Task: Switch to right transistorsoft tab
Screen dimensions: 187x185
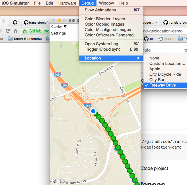Action: point(175,22)
